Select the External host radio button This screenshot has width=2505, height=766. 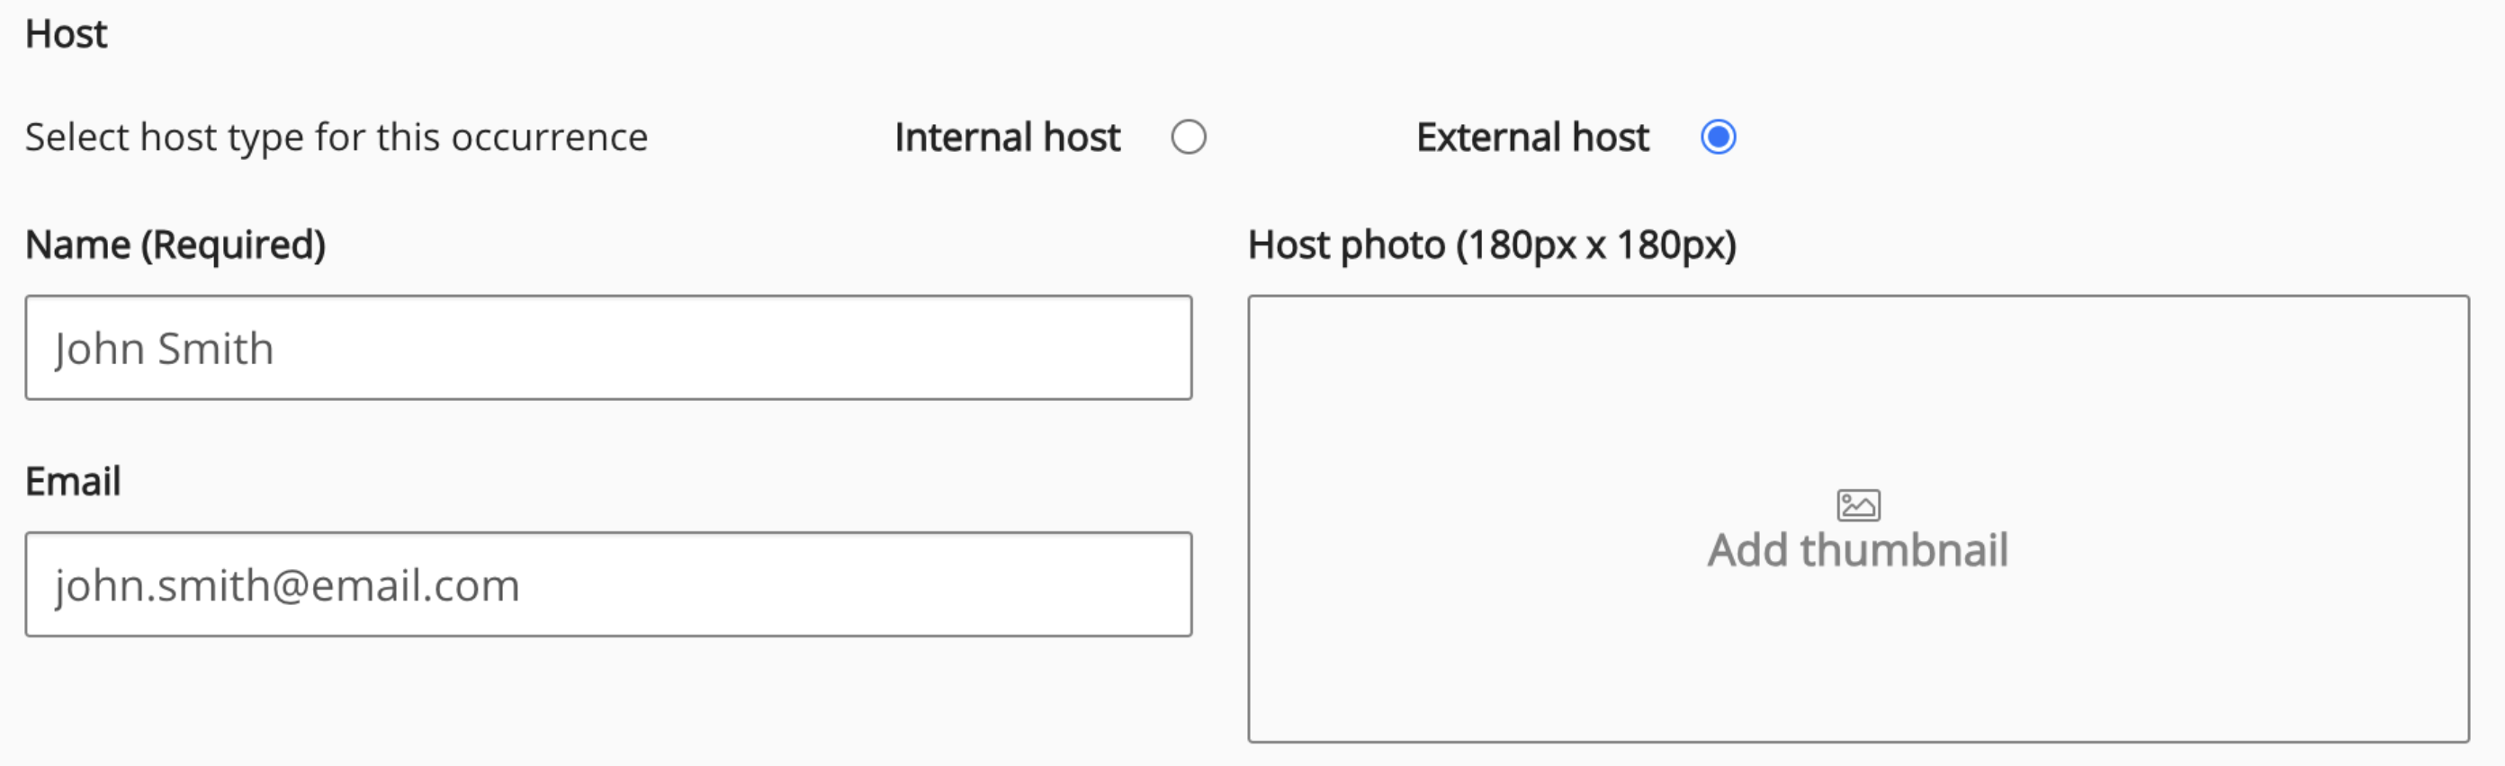1718,137
